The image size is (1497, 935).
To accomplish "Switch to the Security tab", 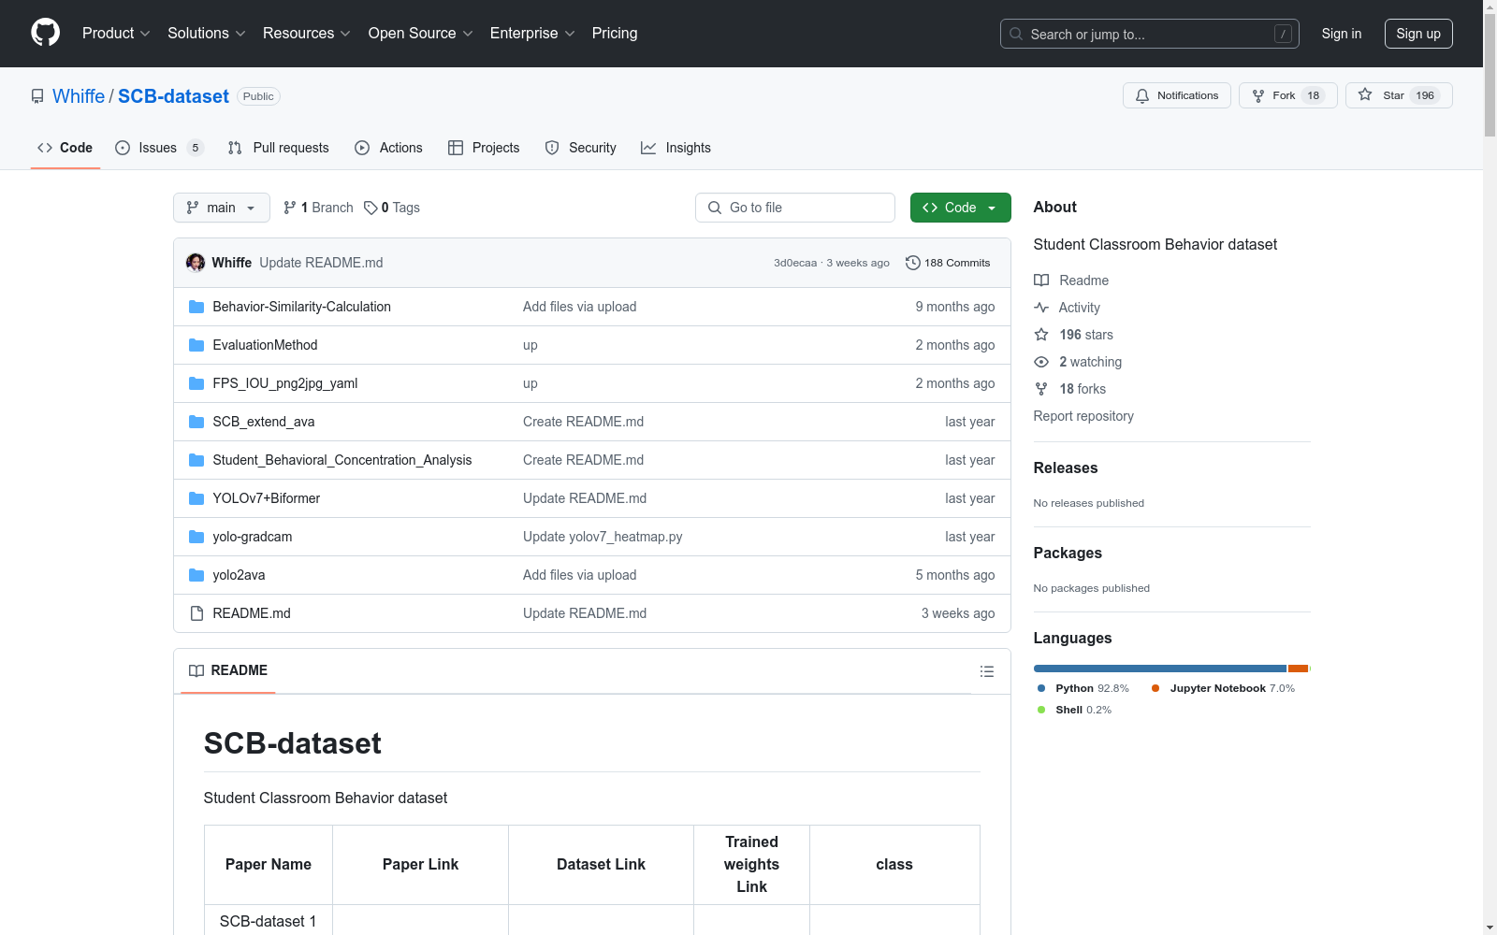I will [581, 148].
